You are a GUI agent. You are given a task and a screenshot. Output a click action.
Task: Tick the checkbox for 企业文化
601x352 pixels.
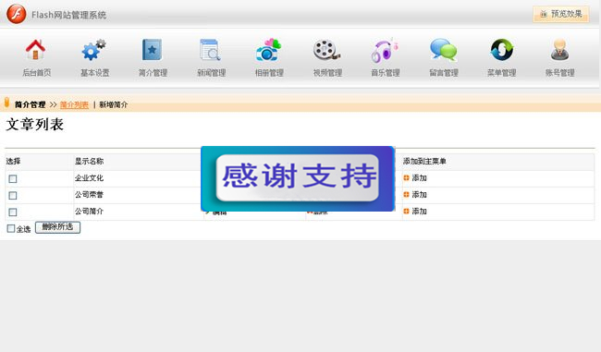13,179
